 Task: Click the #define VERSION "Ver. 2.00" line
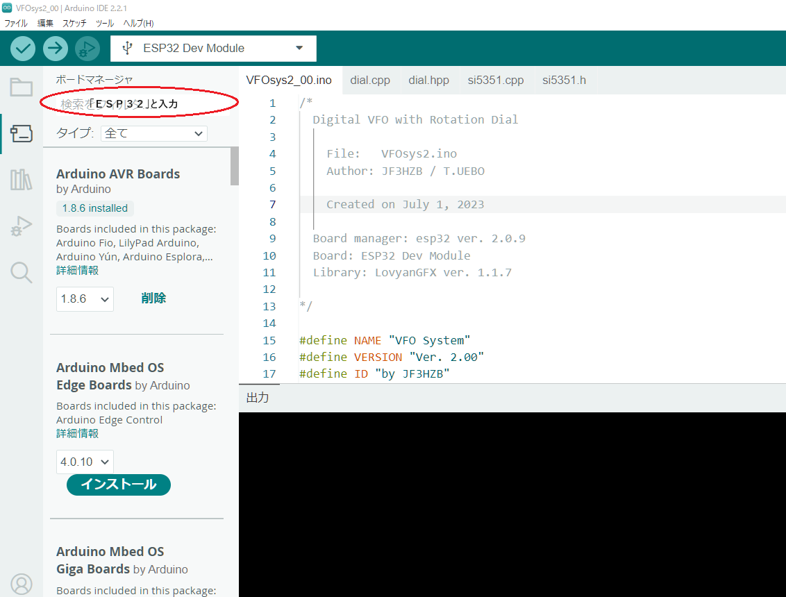coord(392,357)
